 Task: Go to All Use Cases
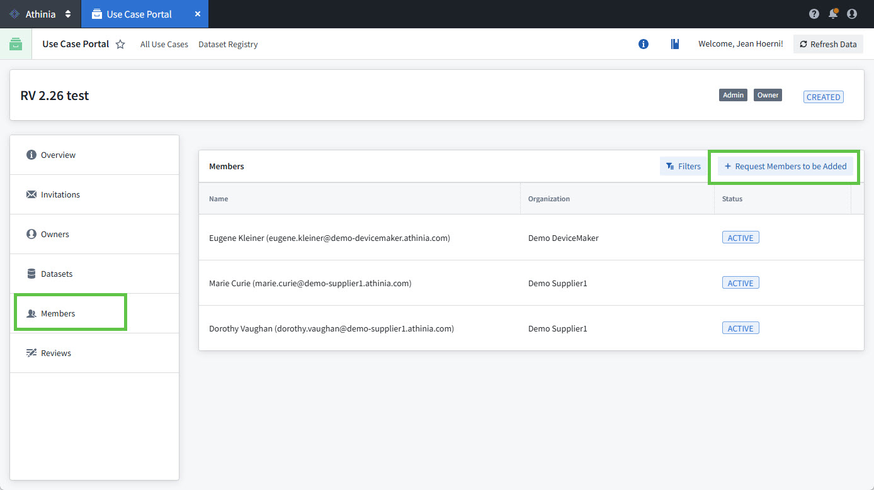[164, 44]
